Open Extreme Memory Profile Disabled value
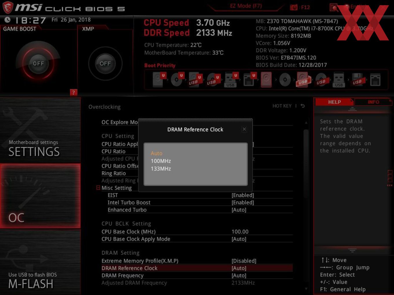Screen dimensions: 394x295 point(244,261)
